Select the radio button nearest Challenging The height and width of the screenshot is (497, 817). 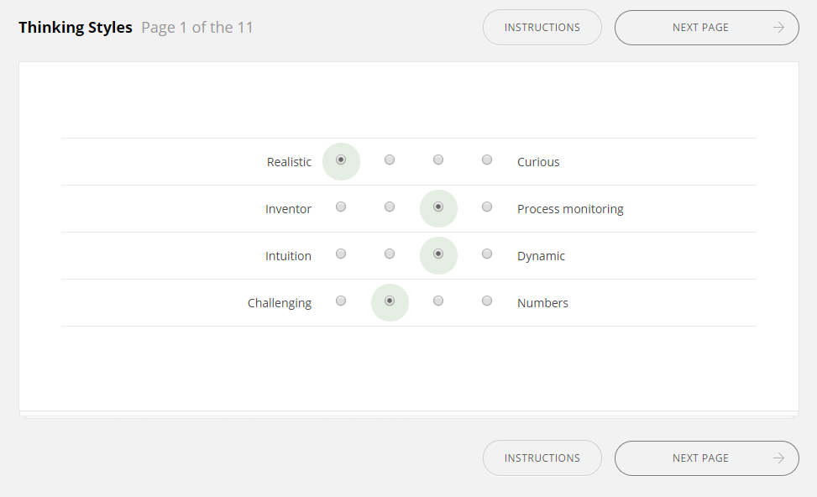click(x=341, y=301)
